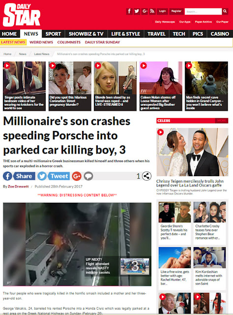Image resolution: width=233 pixels, height=315 pixels.
Task: Open the Facebook icon in header
Action: point(129,11)
